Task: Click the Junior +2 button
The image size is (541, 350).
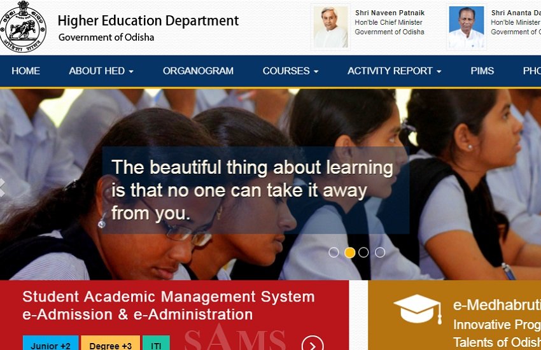Action: 51,343
